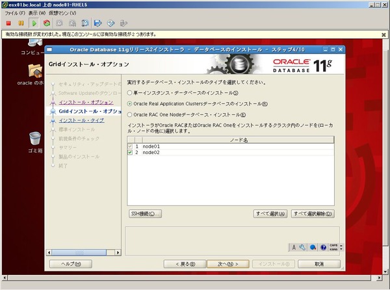
Task: Maximize the Oracle installer window
Action: 333,49
